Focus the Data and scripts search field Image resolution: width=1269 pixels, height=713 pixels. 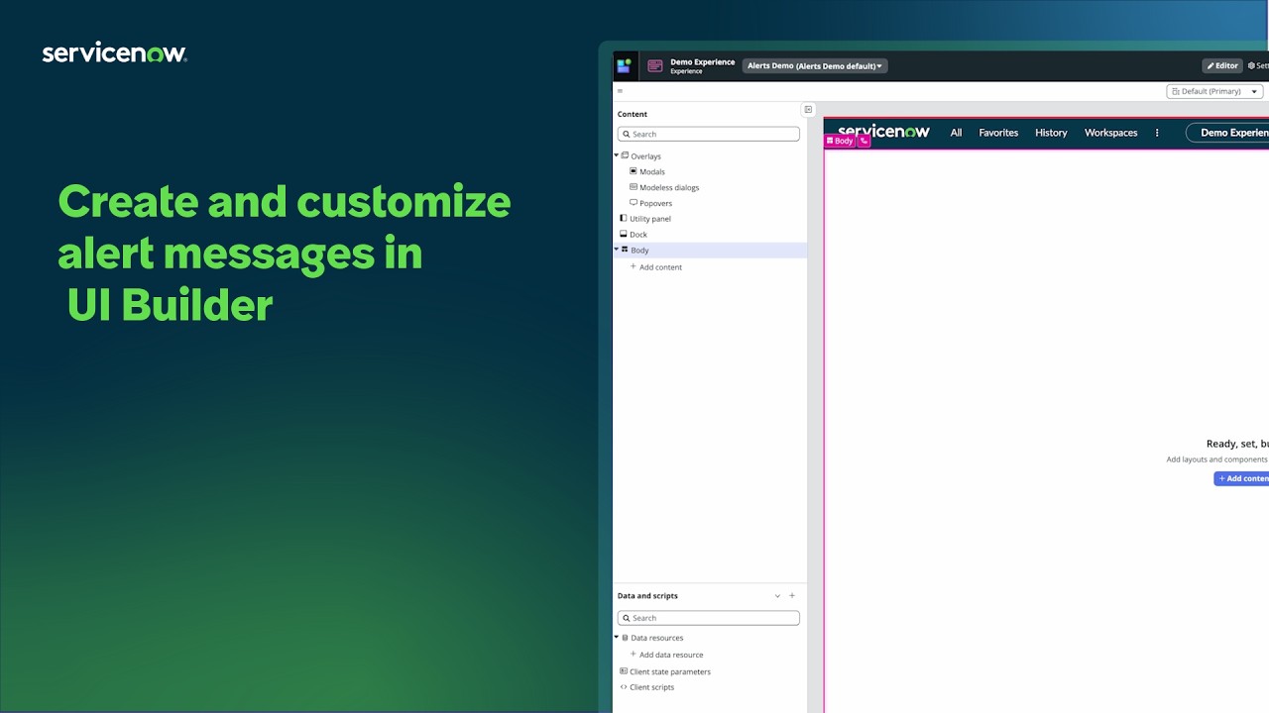click(x=709, y=618)
